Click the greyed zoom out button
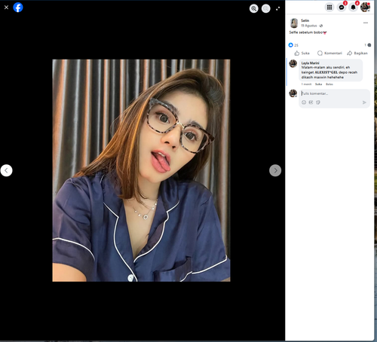 tap(265, 8)
